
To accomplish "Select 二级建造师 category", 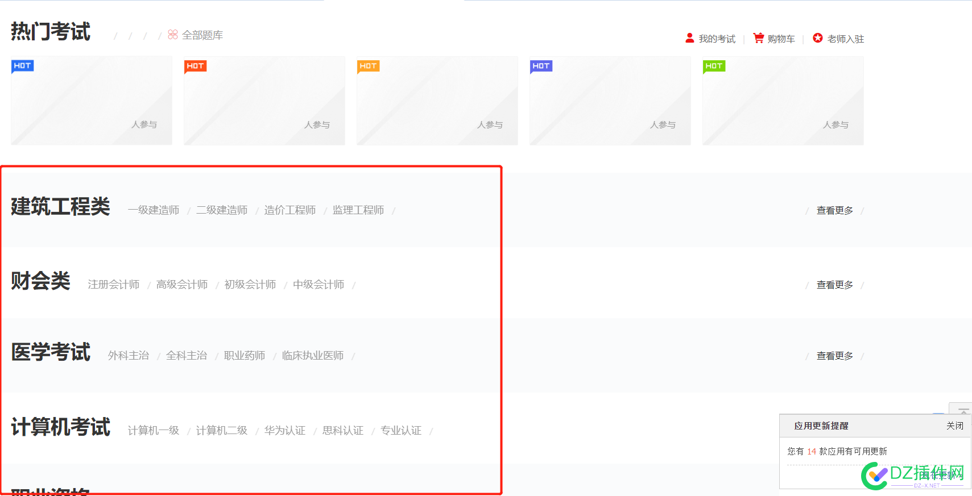I will [x=222, y=210].
